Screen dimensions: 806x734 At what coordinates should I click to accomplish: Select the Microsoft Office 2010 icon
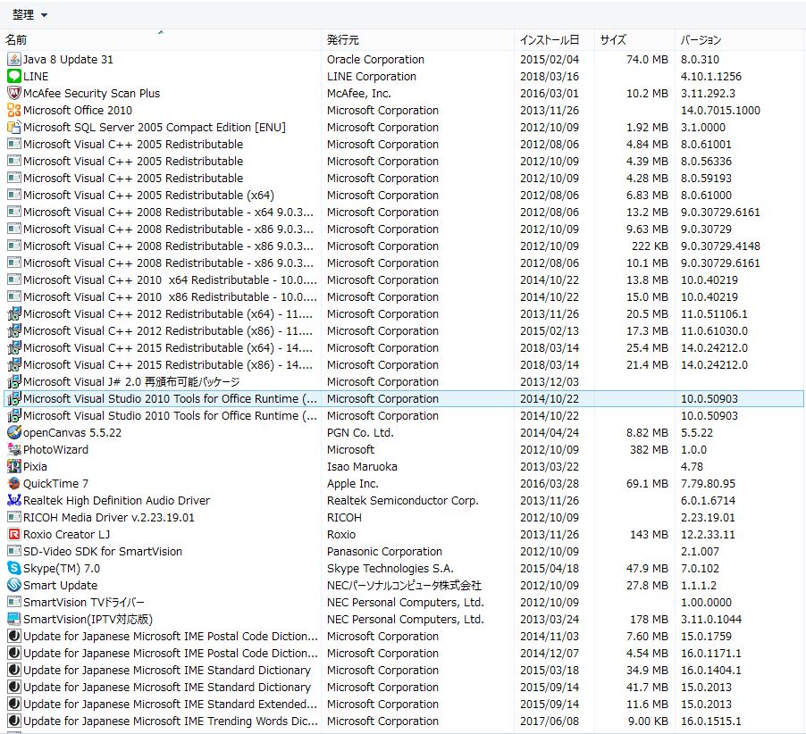pyautogui.click(x=14, y=111)
